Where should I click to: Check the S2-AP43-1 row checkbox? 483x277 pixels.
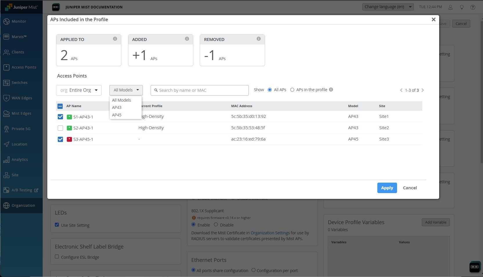coord(60,128)
